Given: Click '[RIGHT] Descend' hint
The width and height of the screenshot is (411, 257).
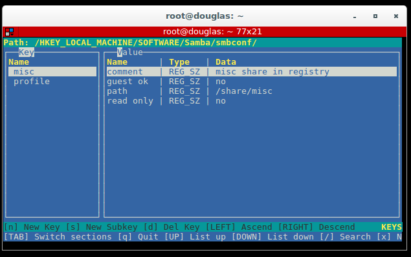Looking at the screenshot, I should click(317, 227).
